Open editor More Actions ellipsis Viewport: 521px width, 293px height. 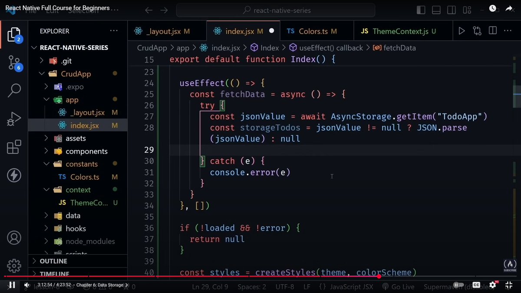pos(508,31)
